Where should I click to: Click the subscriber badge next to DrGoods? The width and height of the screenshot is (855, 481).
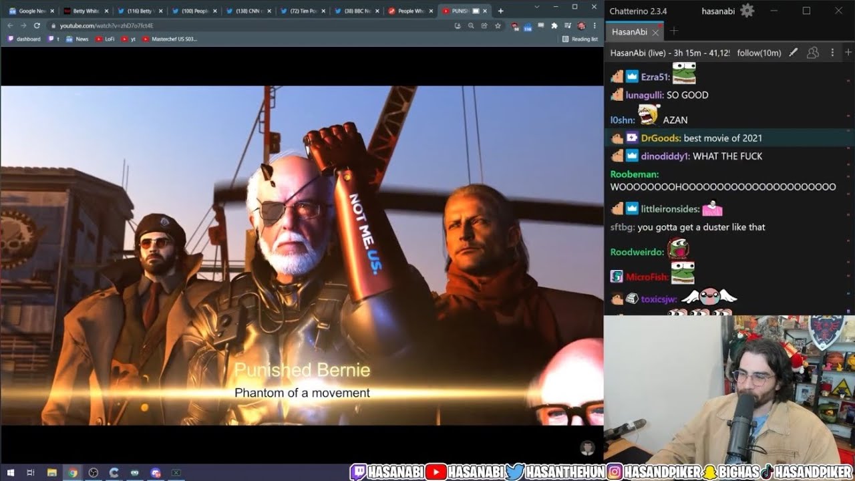[x=632, y=138]
